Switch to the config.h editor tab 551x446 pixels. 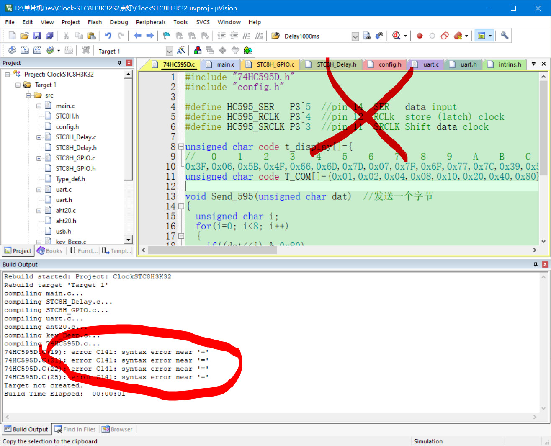point(385,64)
